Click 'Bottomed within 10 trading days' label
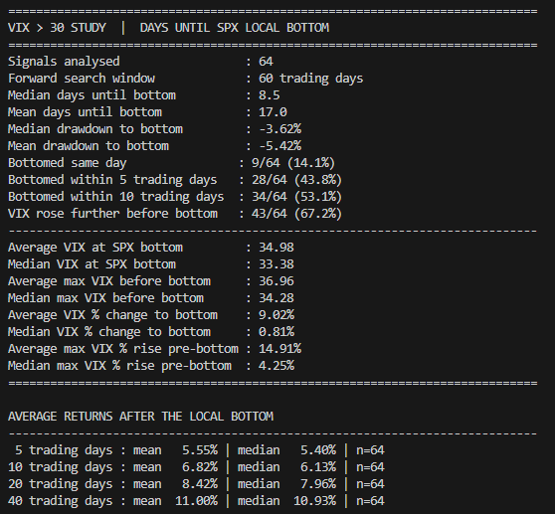The height and width of the screenshot is (514, 555). [x=115, y=197]
